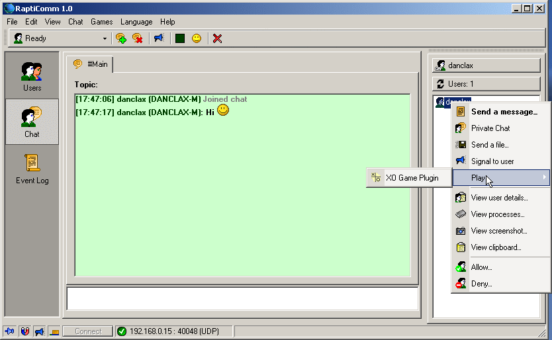Open the smiley emoticon picker in toolbar

coord(197,38)
